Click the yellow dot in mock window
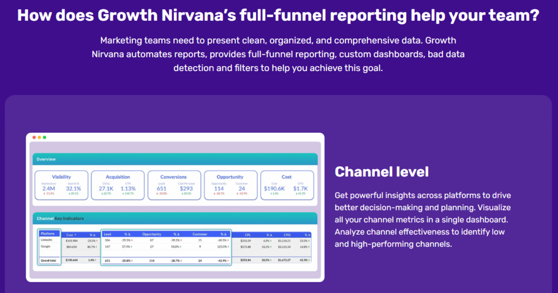558x293 pixels. tap(39, 137)
